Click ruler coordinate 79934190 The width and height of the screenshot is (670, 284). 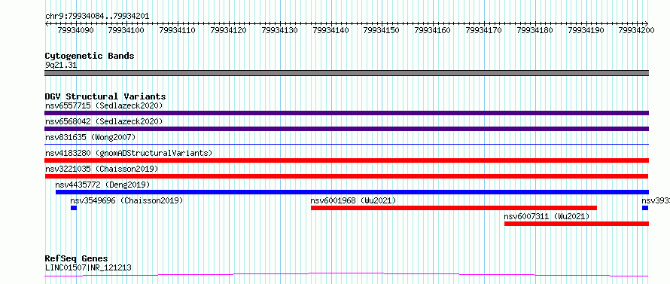pyautogui.click(x=586, y=30)
